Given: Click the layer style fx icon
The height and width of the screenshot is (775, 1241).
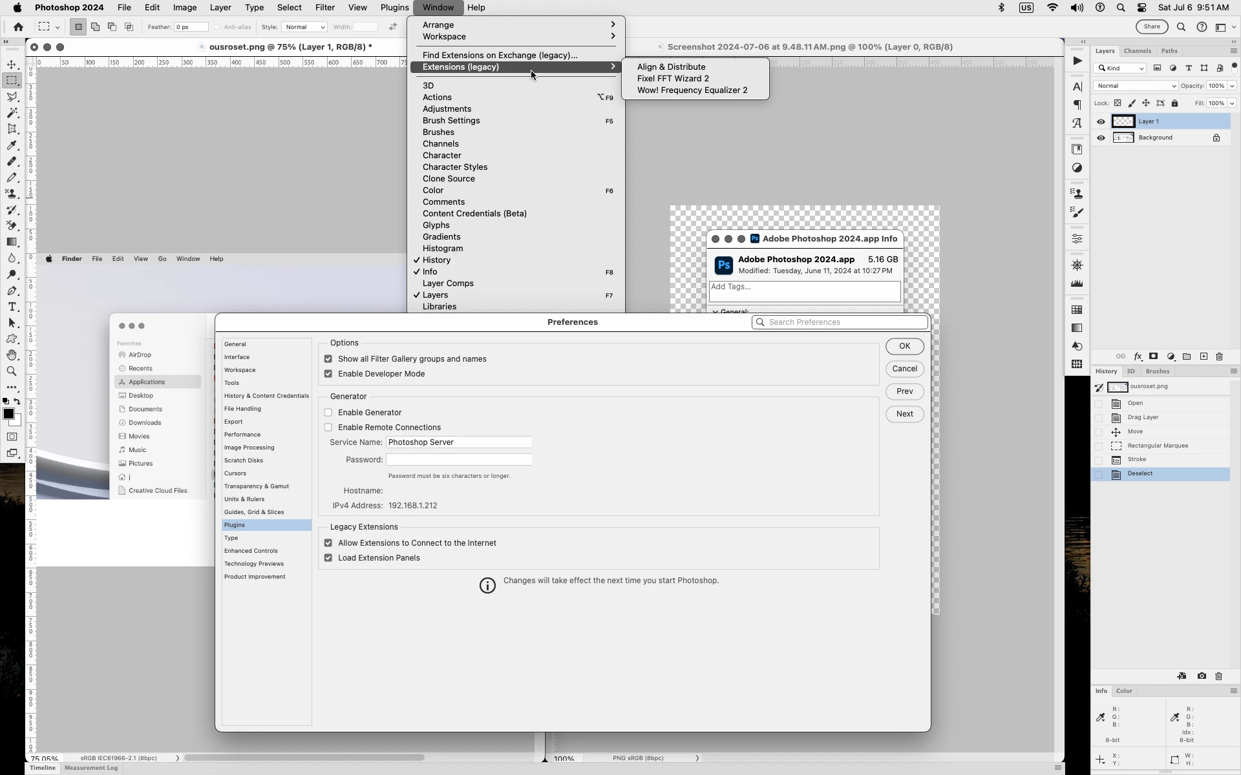Looking at the screenshot, I should 1138,356.
